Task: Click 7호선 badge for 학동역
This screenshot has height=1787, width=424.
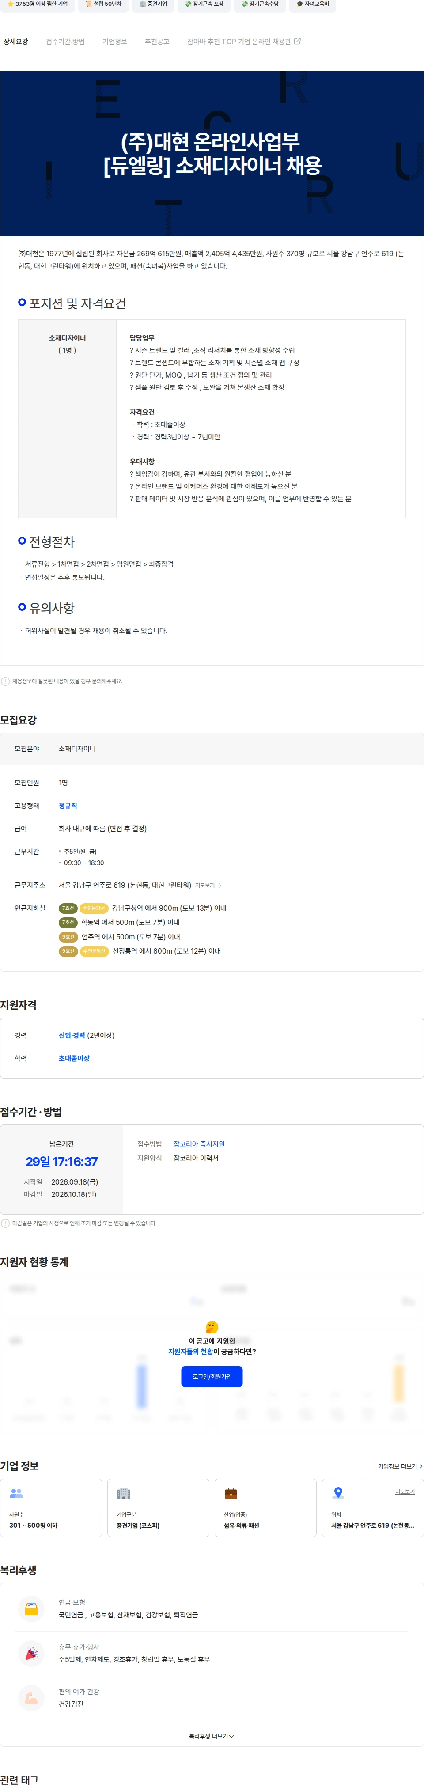Action: point(68,923)
